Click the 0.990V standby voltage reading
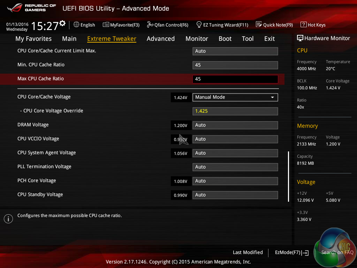This screenshot has width=357, height=268. (x=181, y=195)
